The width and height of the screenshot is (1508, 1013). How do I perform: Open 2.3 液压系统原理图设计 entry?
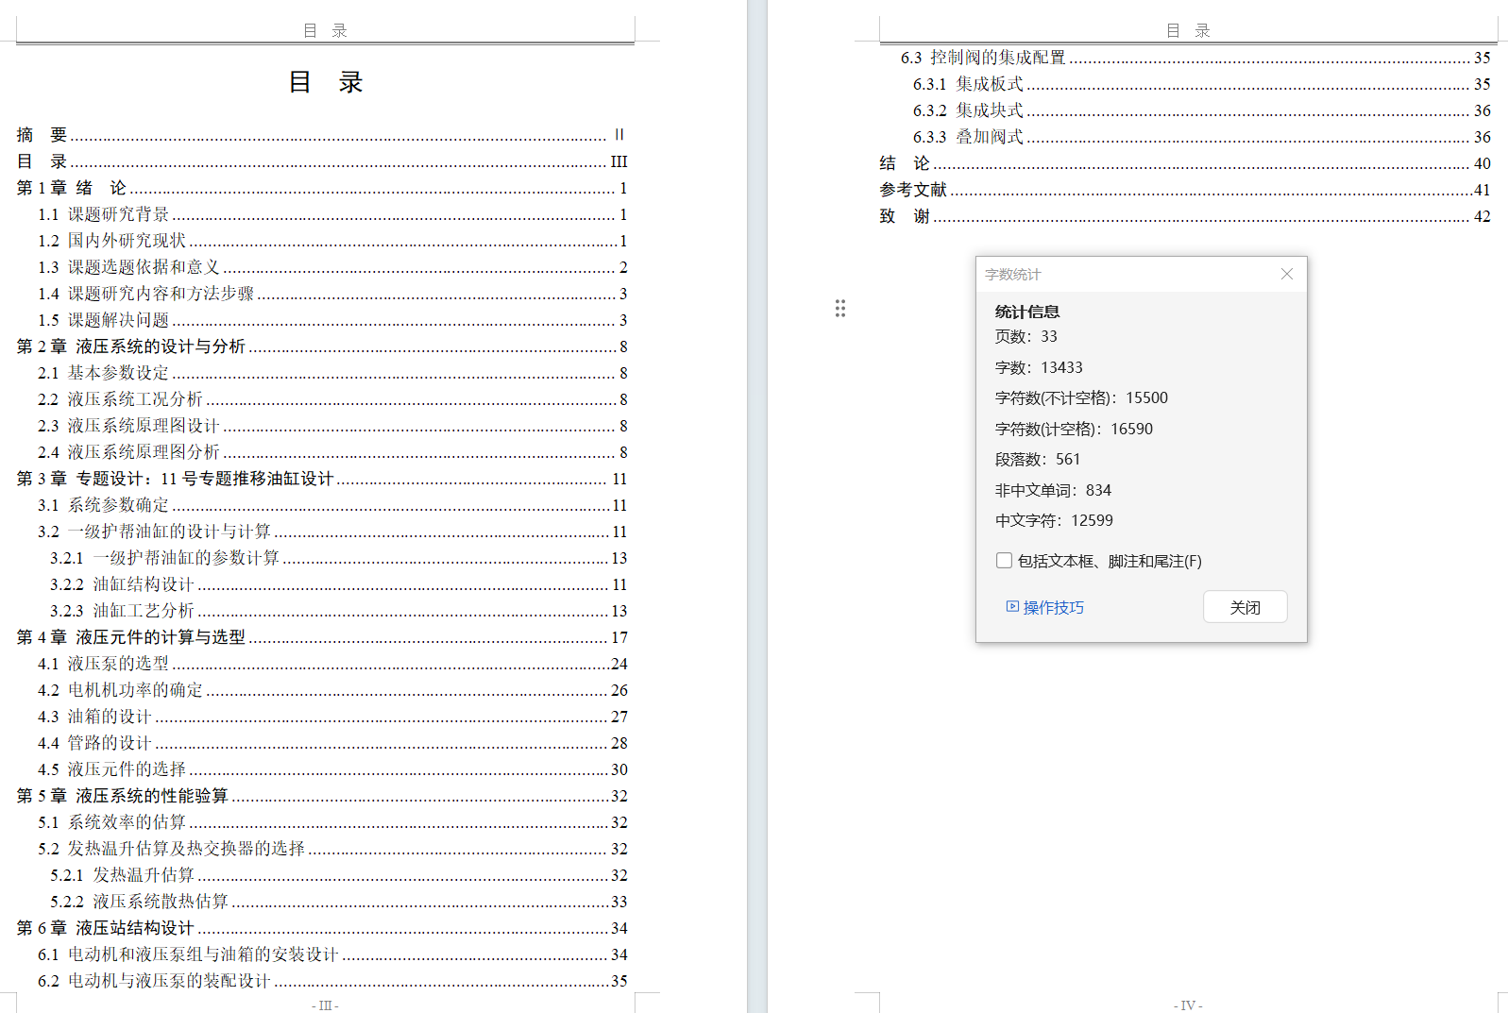coord(332,426)
